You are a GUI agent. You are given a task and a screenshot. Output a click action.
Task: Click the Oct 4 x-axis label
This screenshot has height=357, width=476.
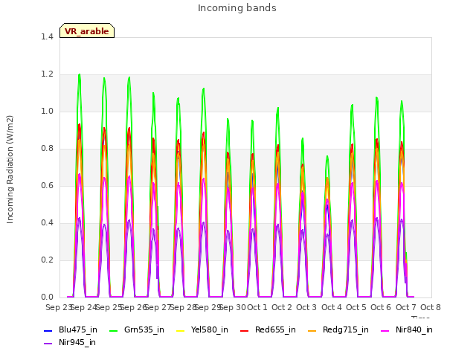click(332, 307)
